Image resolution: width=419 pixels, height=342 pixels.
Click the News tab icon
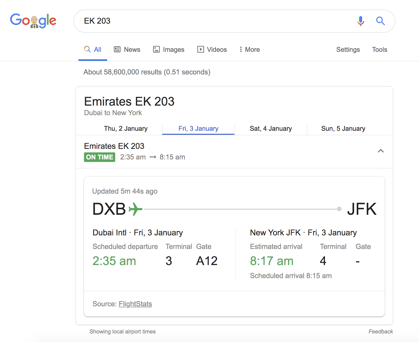(x=117, y=49)
